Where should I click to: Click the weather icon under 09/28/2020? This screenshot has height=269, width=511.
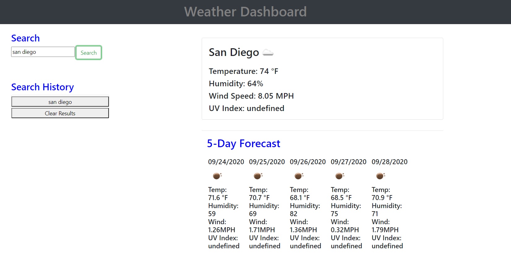(x=380, y=176)
